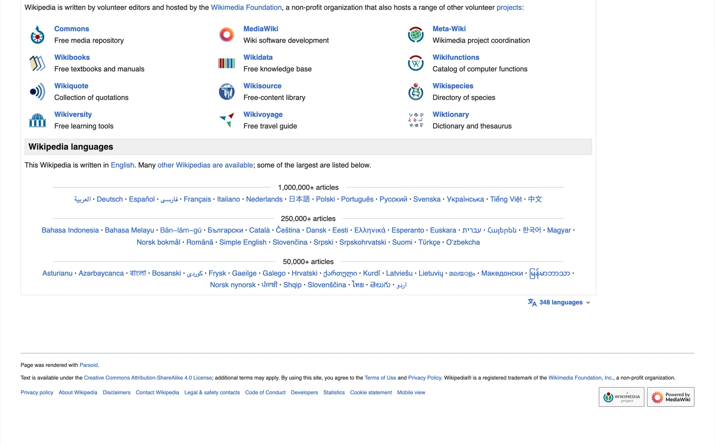Click the Wikidata barcode icon

click(x=227, y=63)
